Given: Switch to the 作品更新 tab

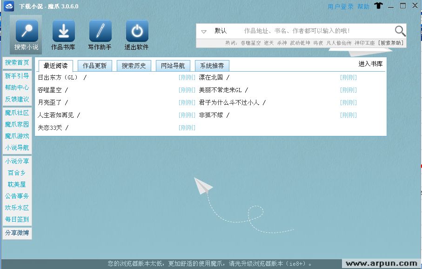Looking at the screenshot, I should tap(94, 66).
